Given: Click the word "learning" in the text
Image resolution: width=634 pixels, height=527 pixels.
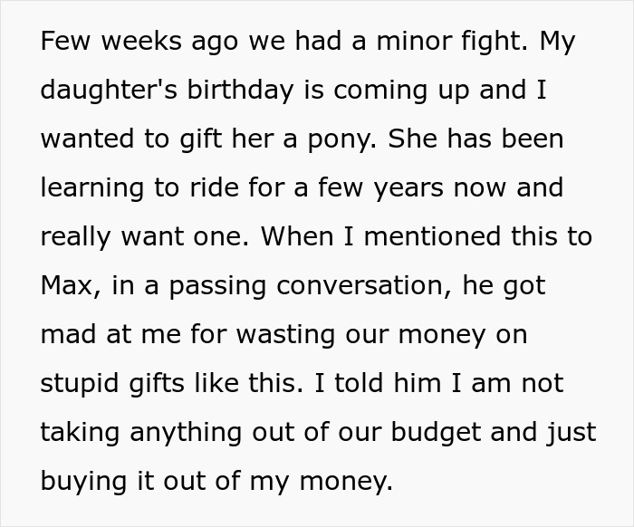Looking at the screenshot, I should point(93,189).
